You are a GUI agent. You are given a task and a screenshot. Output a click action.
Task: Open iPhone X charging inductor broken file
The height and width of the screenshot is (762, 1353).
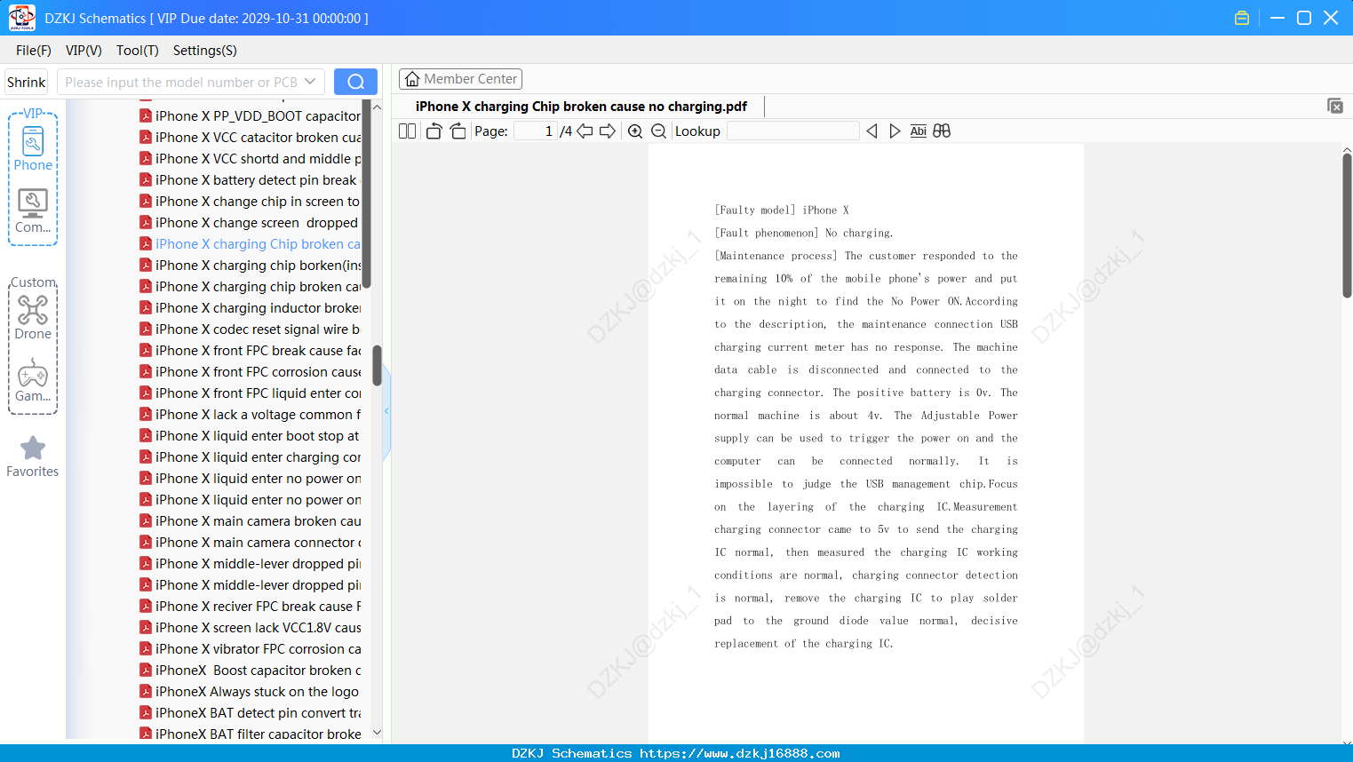250,308
